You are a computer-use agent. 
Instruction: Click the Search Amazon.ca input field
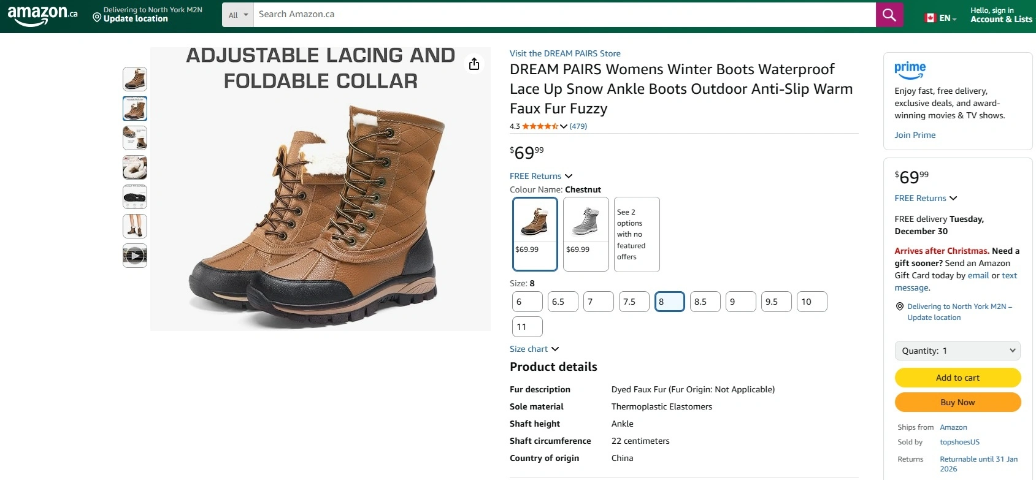click(564, 15)
